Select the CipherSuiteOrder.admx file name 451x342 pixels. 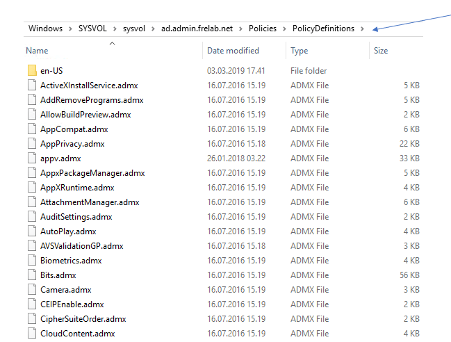pos(83,319)
